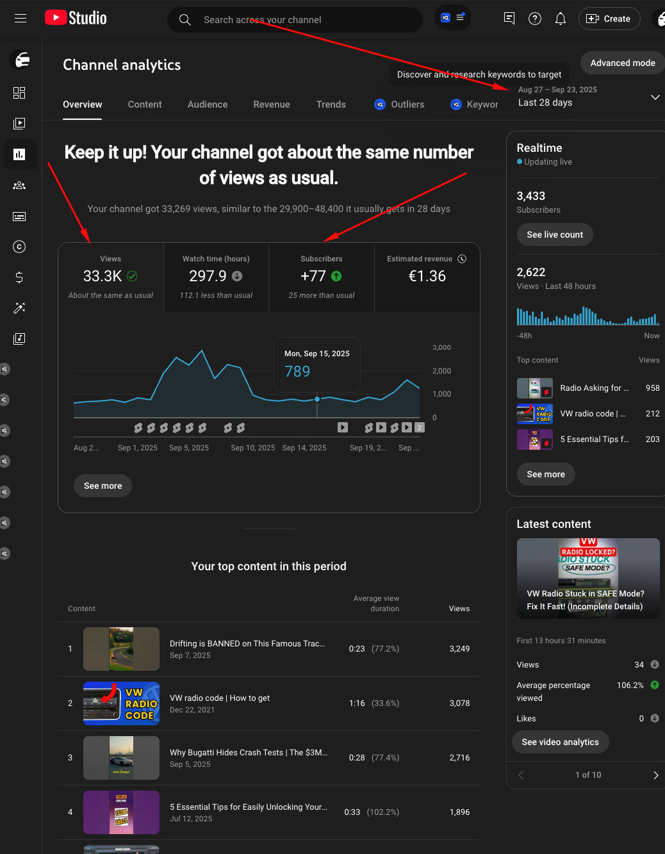Open the Content section from the sidebar
Screen dimensions: 665x854
point(19,124)
